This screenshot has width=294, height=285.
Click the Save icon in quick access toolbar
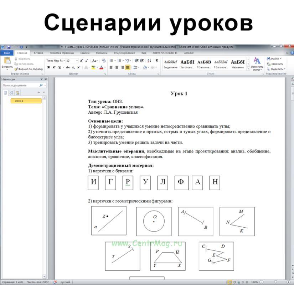(9, 47)
